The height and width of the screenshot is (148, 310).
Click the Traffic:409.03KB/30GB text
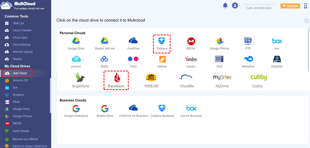pos(259,8)
